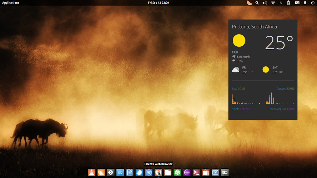Click the orange Clementine tray indicator
Screen dimensions: 317x178
point(249,2)
